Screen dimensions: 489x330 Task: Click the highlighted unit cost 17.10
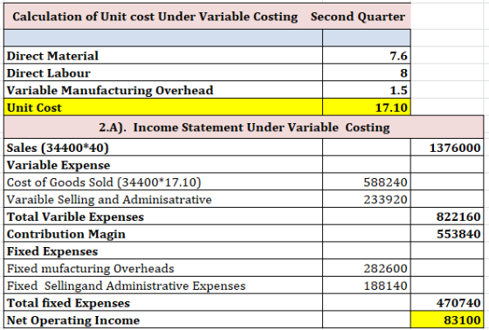pos(367,107)
